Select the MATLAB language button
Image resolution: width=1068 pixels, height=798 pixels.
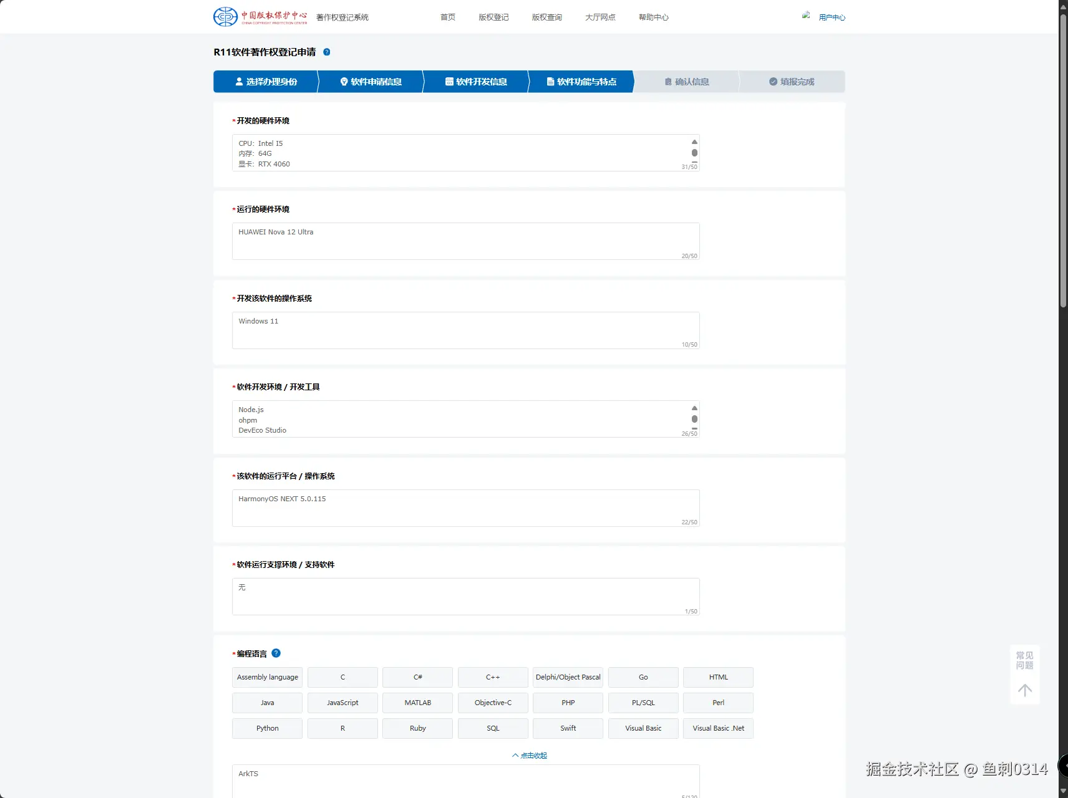(417, 703)
